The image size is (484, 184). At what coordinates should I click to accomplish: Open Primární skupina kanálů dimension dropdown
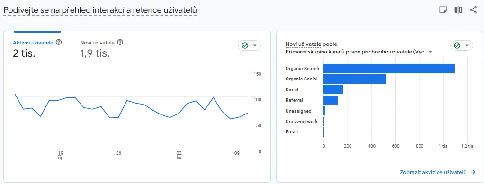pyautogui.click(x=359, y=52)
